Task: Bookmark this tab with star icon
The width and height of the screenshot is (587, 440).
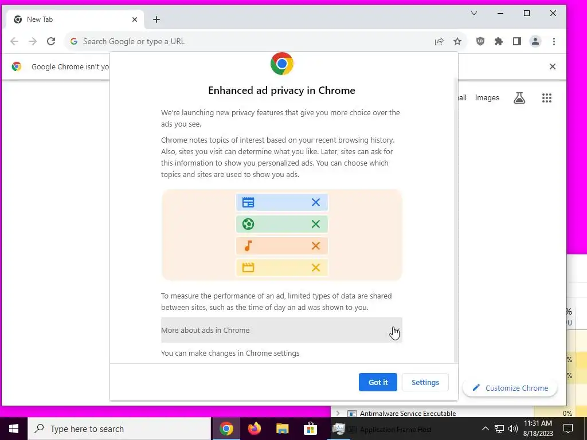Action: tap(457, 41)
